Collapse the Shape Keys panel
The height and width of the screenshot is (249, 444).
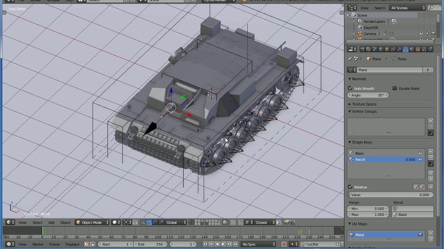click(x=350, y=142)
